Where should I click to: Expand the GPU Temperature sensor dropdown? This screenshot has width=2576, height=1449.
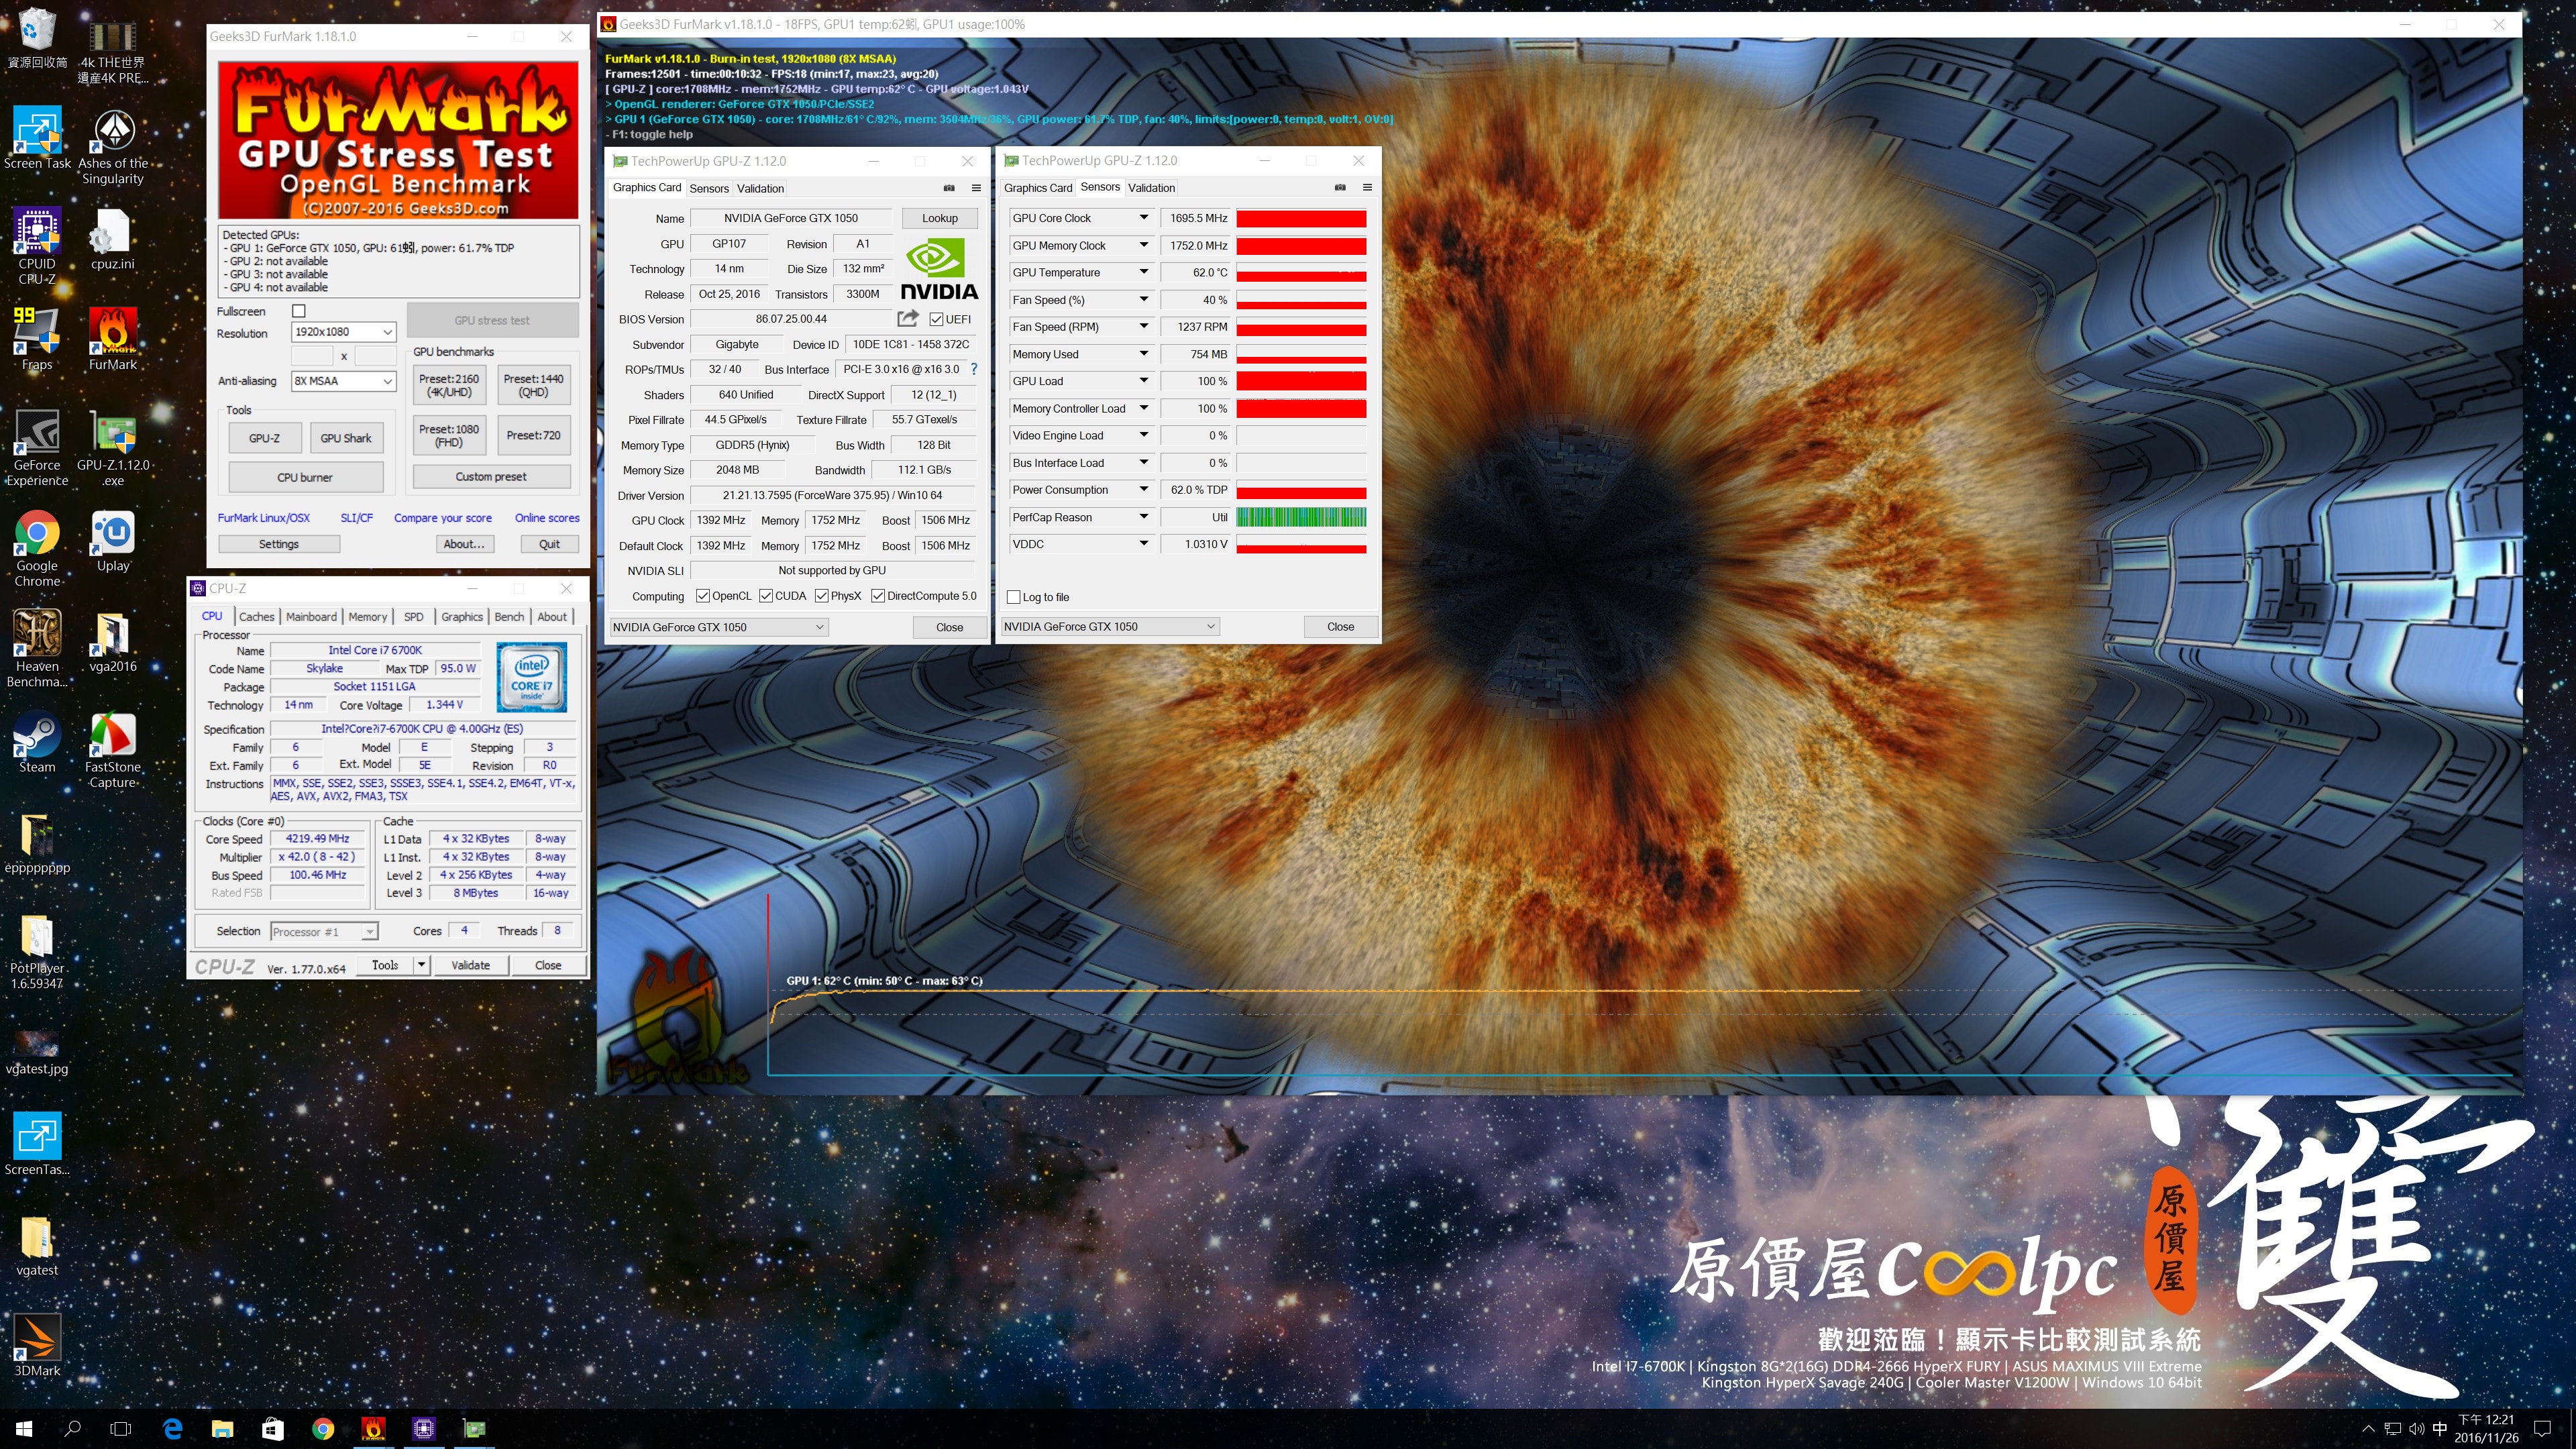coord(1143,272)
